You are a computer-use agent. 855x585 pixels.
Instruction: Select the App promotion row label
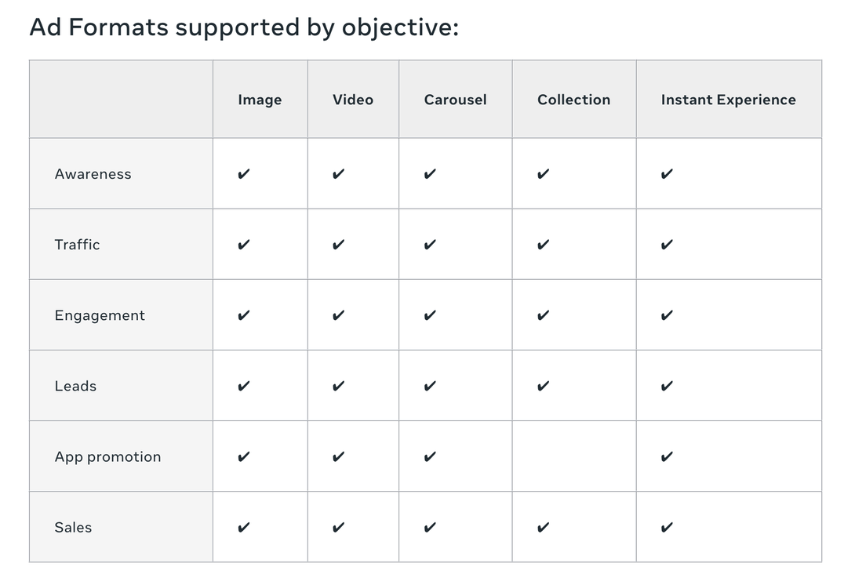coord(107,456)
